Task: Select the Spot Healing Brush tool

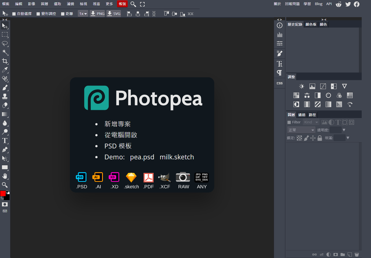Action: click(x=5, y=79)
